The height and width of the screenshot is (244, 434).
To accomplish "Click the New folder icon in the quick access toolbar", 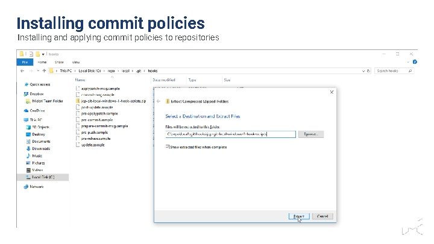I will point(37,54).
